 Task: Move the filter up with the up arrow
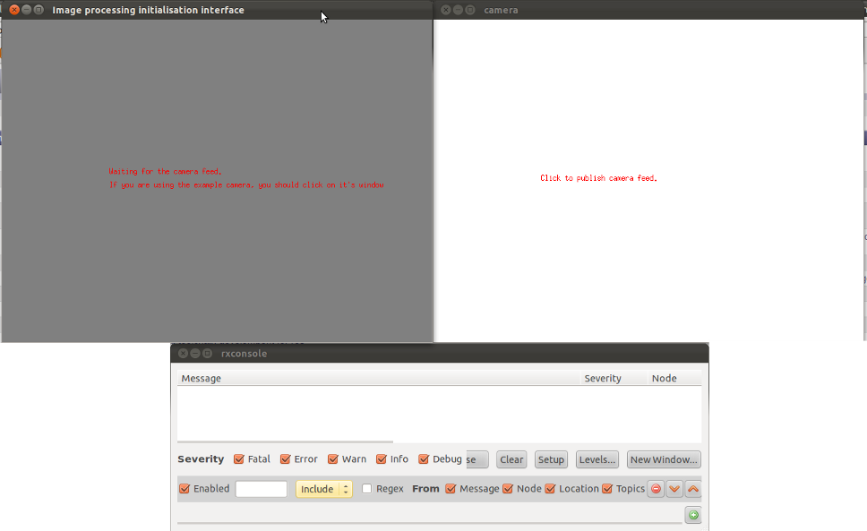tap(693, 489)
